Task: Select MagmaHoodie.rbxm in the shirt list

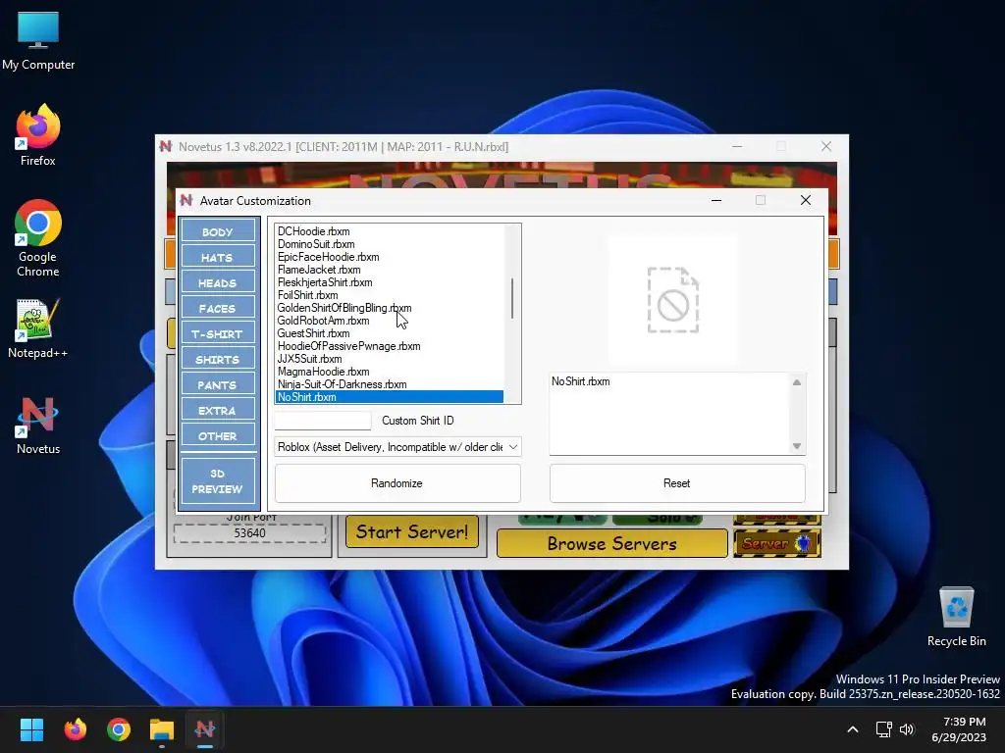Action: point(389,372)
